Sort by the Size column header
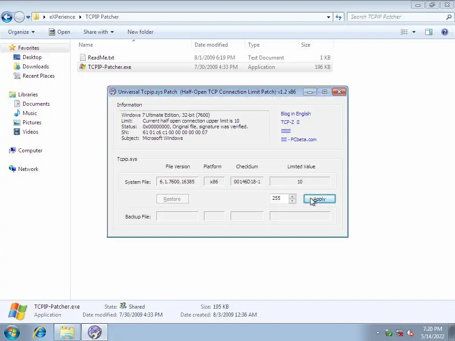Image resolution: width=455 pixels, height=341 pixels. pos(316,45)
